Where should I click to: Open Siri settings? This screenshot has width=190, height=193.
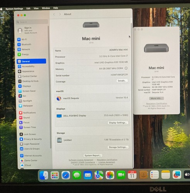point(22,96)
